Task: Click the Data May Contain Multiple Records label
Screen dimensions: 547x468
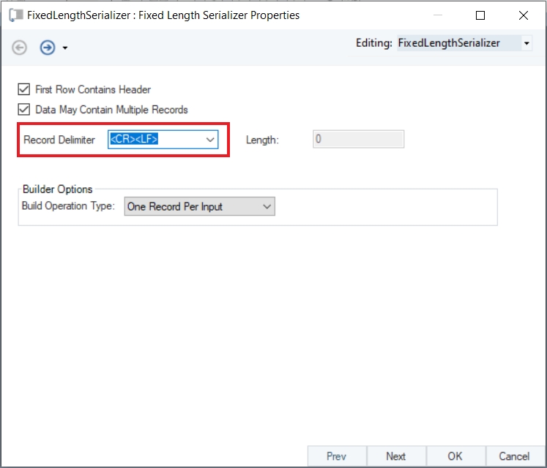Action: point(111,110)
